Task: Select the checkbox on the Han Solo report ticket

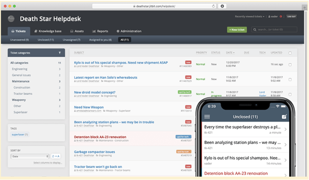Action: coord(290,79)
